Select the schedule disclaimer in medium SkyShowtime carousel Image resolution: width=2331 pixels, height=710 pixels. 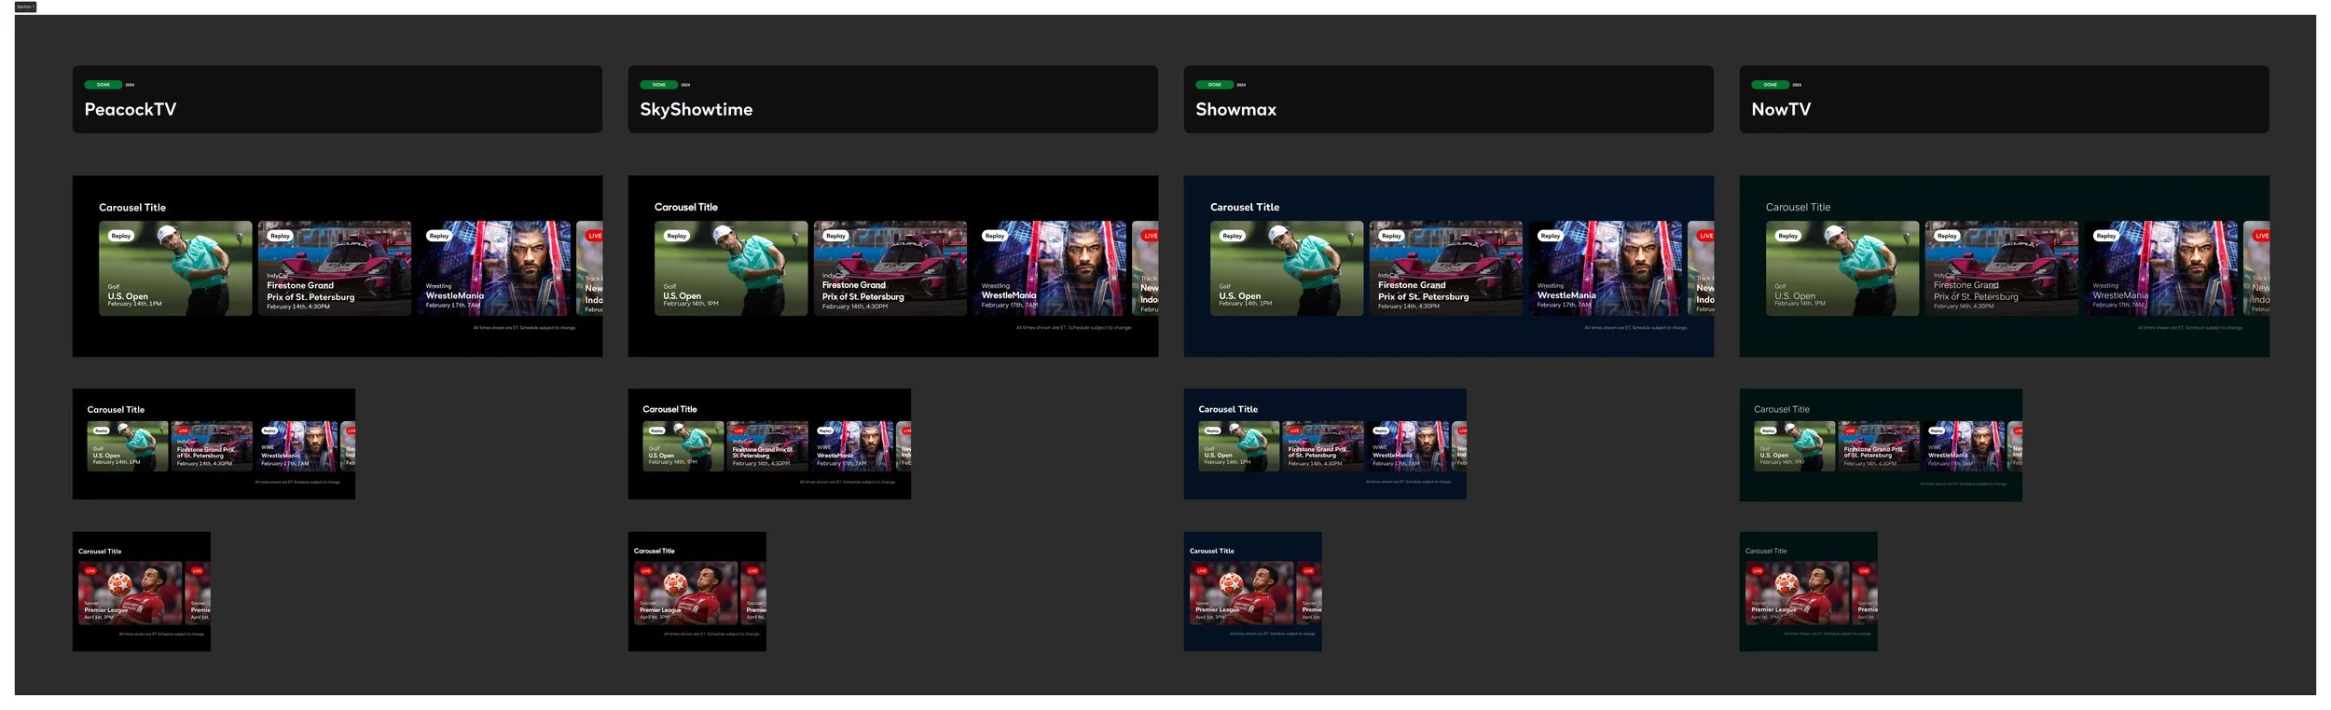(x=847, y=483)
